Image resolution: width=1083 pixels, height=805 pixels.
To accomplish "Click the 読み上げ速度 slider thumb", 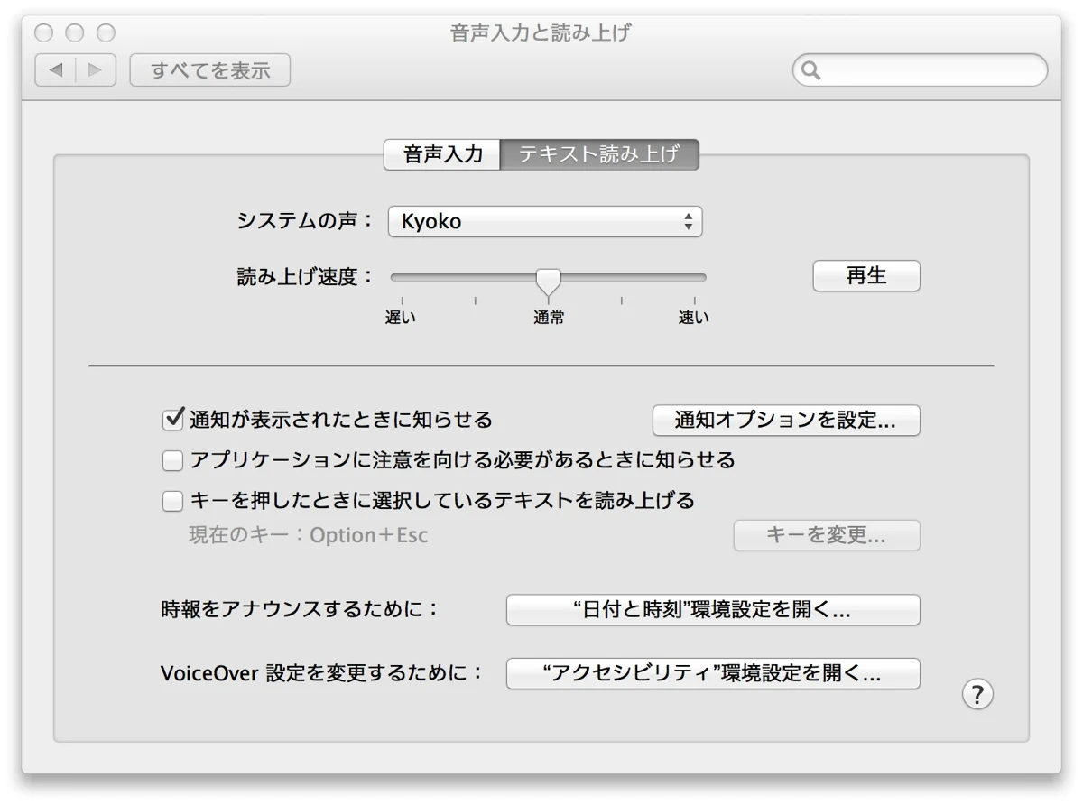I will 548,281.
